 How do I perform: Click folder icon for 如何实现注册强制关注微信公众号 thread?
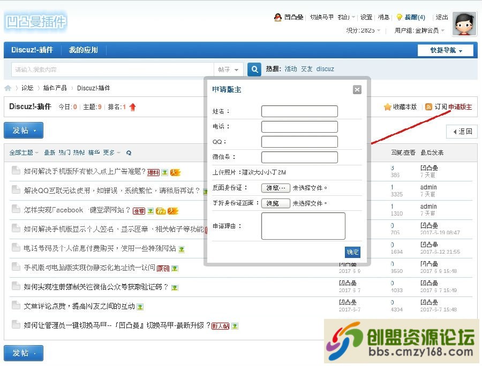[16, 286]
